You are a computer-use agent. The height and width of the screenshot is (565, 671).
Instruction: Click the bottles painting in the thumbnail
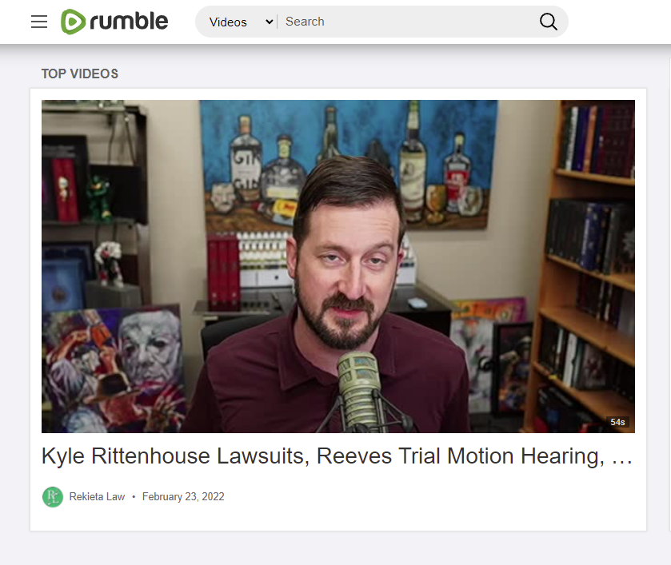point(349,162)
